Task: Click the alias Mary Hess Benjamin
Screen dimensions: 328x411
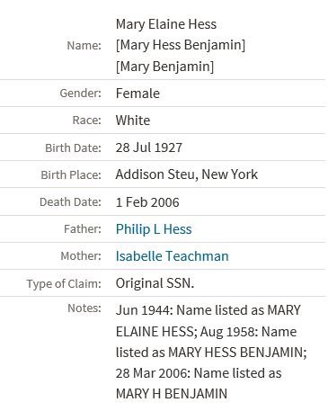Action: 181,45
